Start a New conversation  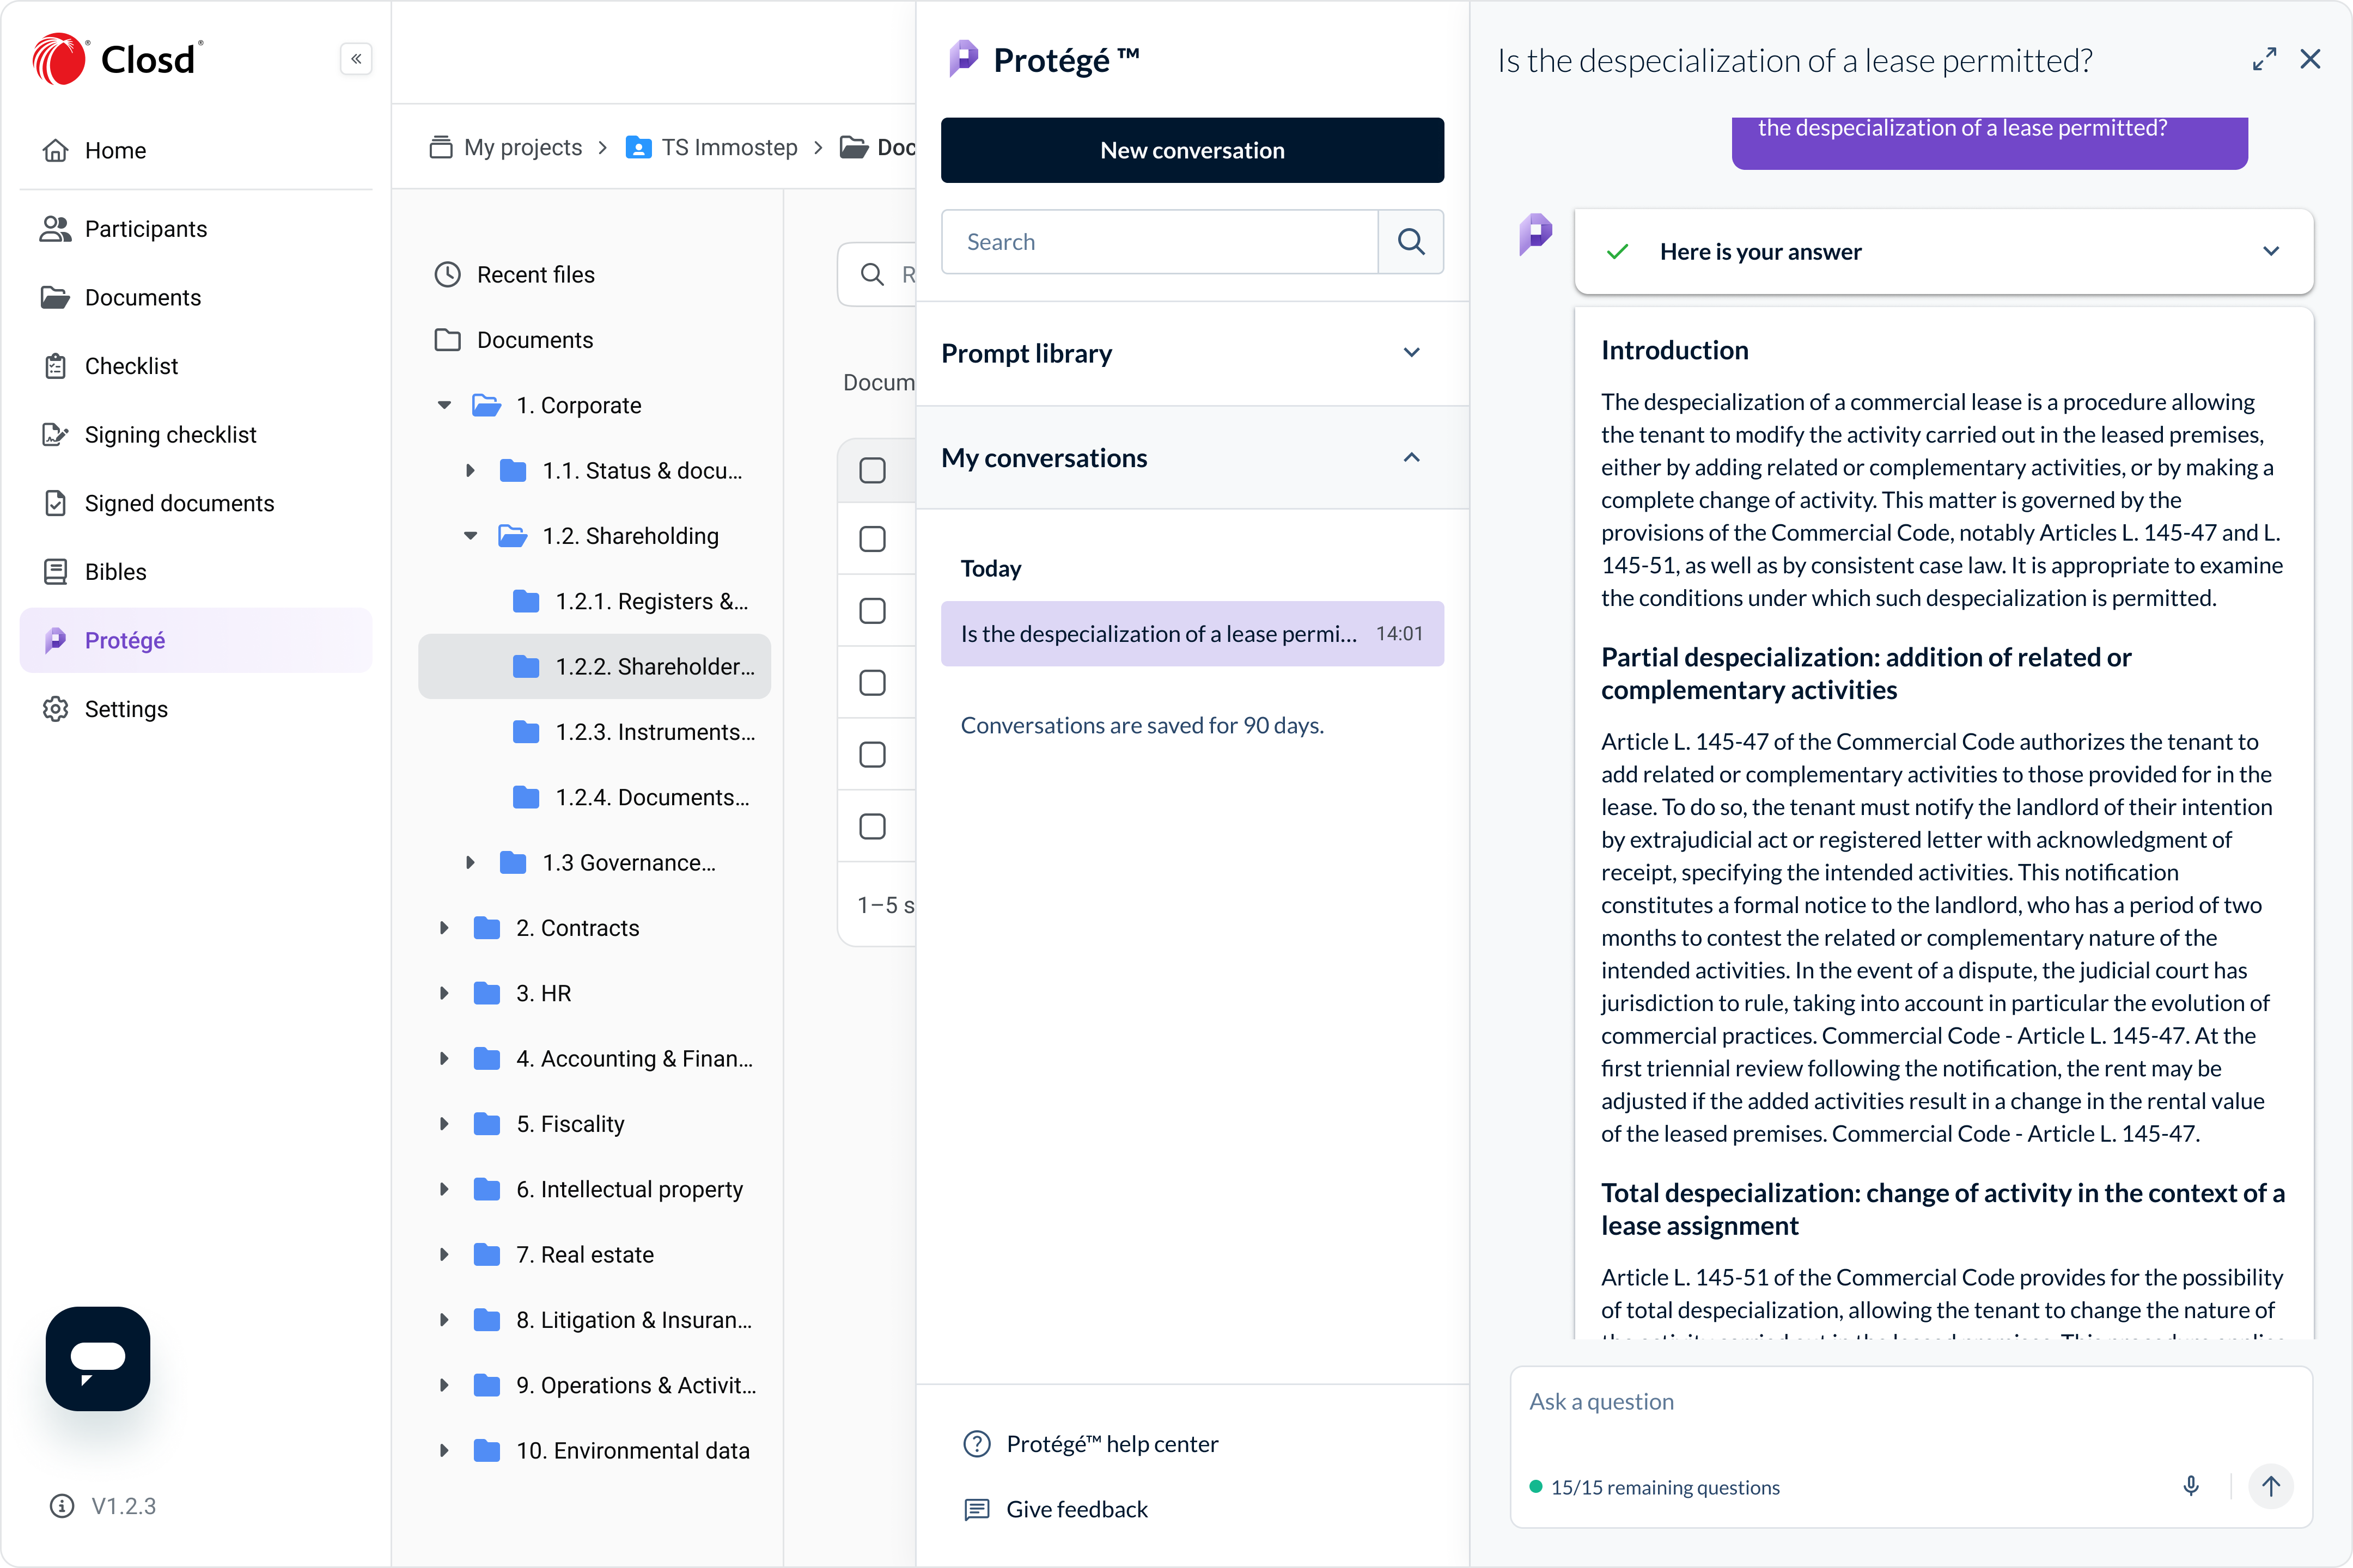pyautogui.click(x=1192, y=150)
